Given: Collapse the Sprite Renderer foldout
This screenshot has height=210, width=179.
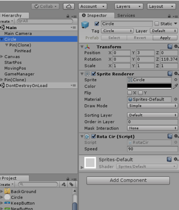Looking at the screenshot, I should [82, 74].
